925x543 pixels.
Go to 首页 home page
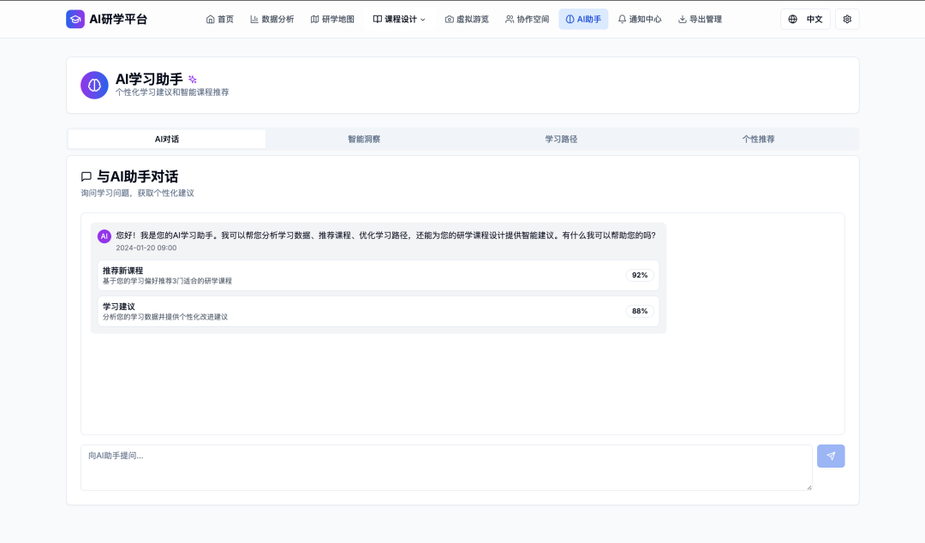tap(220, 19)
